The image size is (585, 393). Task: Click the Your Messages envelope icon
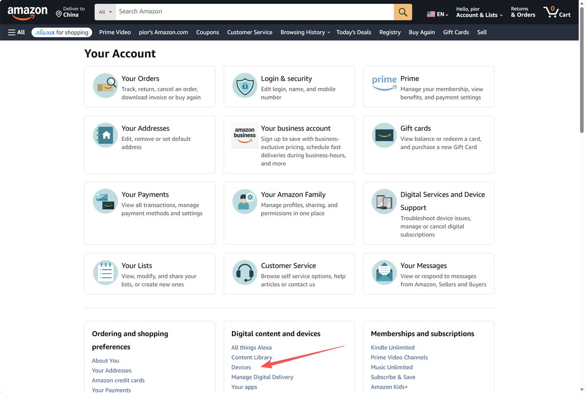coord(384,273)
